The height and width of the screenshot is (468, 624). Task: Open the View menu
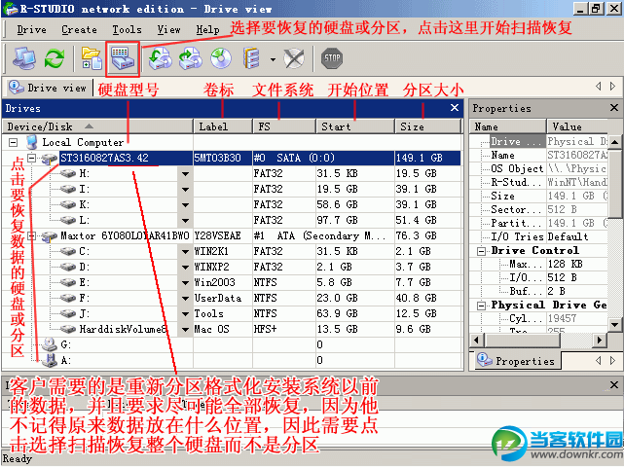[x=168, y=30]
